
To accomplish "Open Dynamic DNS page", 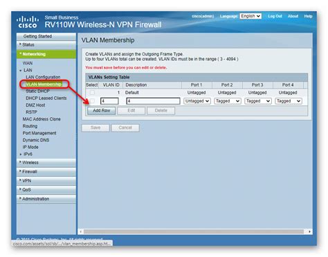I will click(x=36, y=140).
